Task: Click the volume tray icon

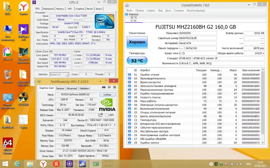Action: [241, 164]
